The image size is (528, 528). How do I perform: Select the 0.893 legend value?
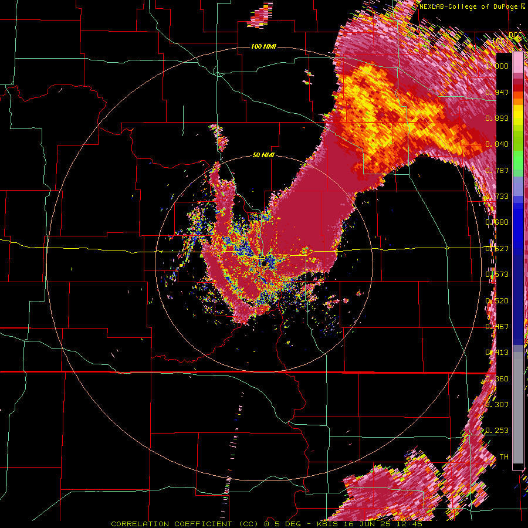click(497, 118)
